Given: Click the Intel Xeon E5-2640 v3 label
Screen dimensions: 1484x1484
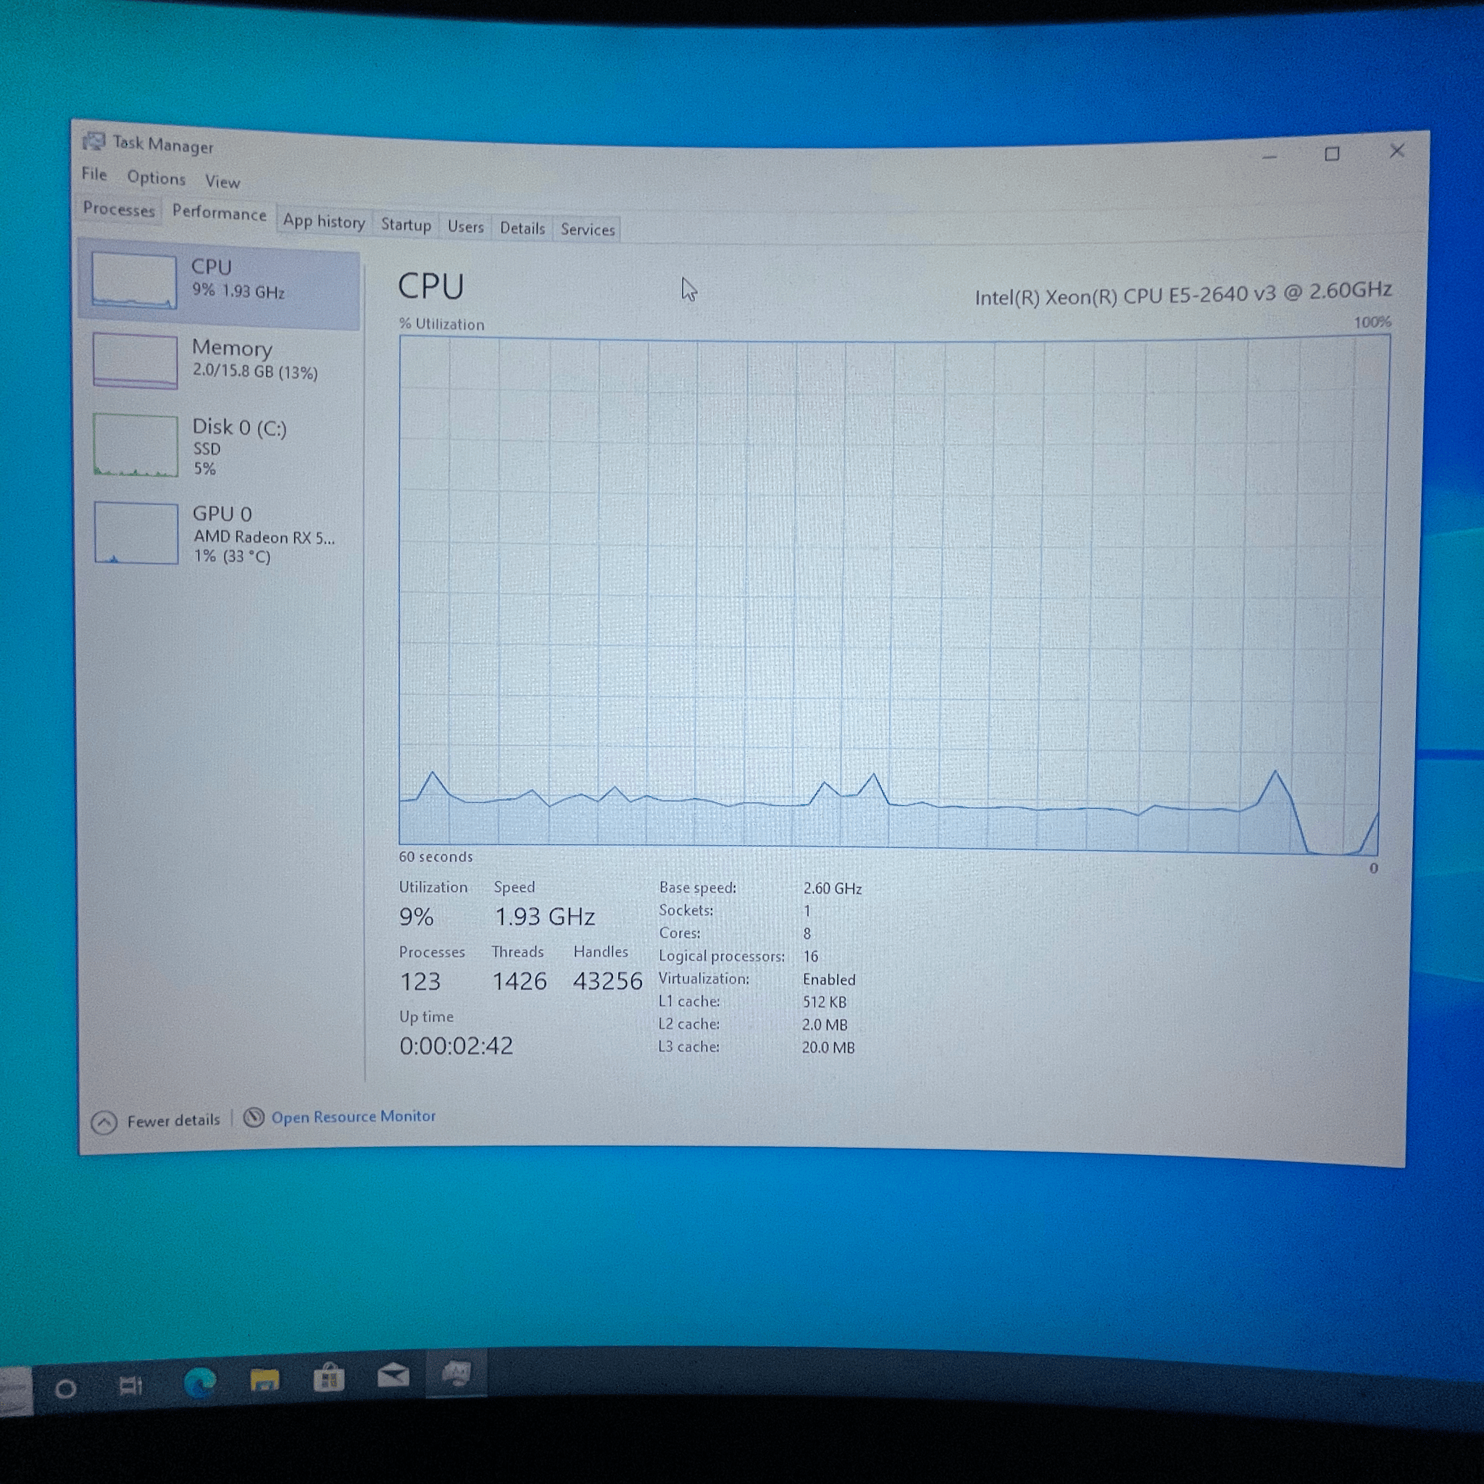Looking at the screenshot, I should coord(1183,293).
